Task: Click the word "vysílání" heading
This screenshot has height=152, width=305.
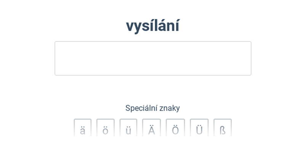Action: click(152, 26)
